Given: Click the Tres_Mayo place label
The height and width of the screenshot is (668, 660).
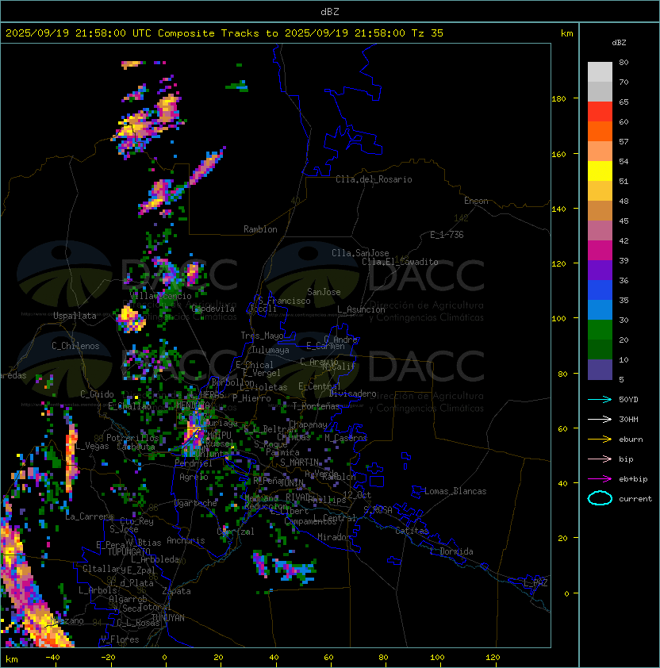Looking at the screenshot, I should tap(262, 336).
